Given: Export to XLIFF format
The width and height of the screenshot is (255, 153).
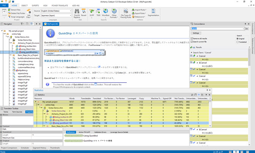Looking at the screenshot, I should (92, 13).
